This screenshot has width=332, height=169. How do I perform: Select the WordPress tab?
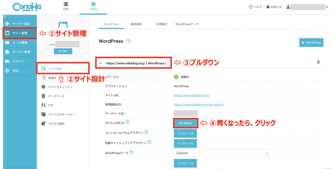[x=111, y=24]
